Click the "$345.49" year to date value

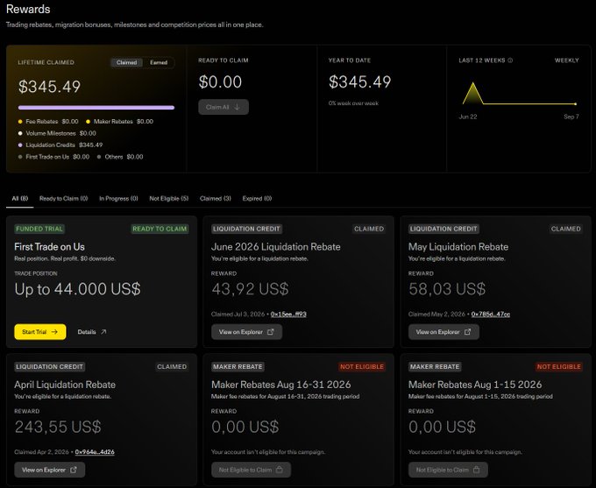pos(359,81)
